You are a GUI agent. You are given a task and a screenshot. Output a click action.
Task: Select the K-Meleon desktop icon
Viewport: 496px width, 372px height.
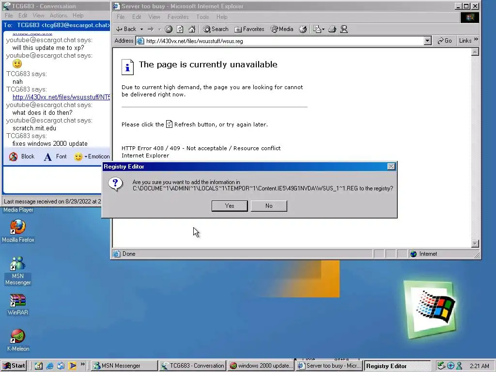18,341
